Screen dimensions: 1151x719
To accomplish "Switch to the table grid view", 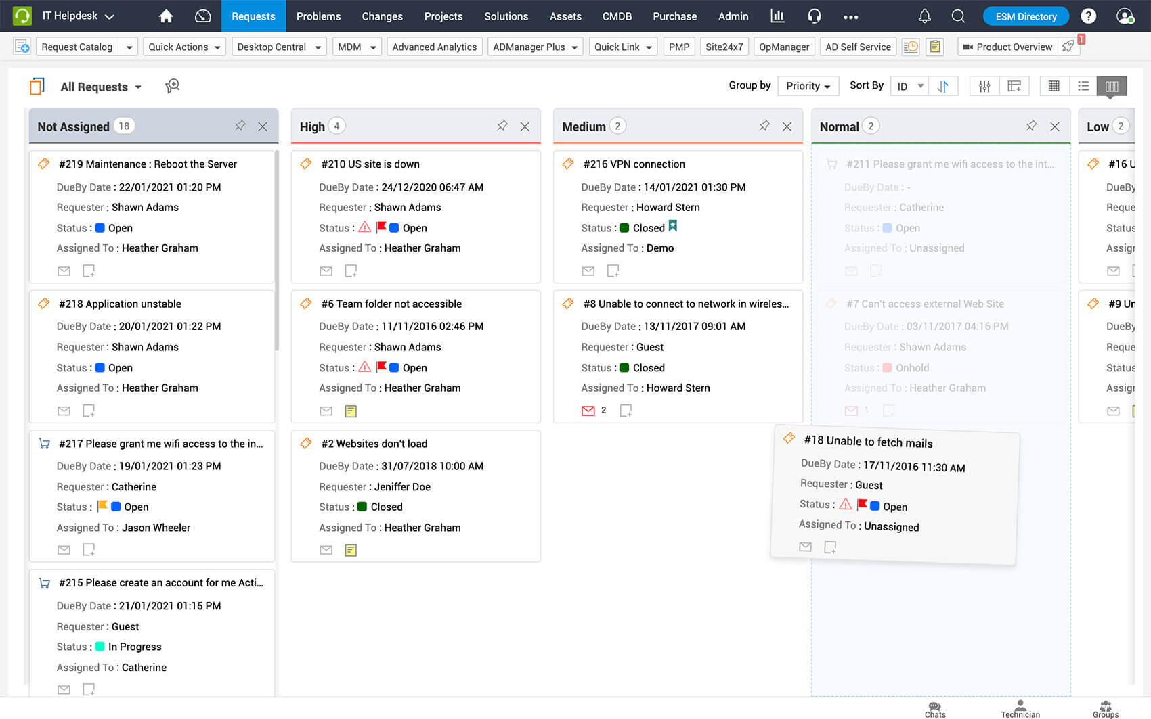I will pos(1054,86).
